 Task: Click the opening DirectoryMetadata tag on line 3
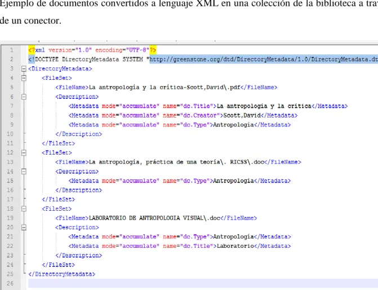[x=60, y=69]
